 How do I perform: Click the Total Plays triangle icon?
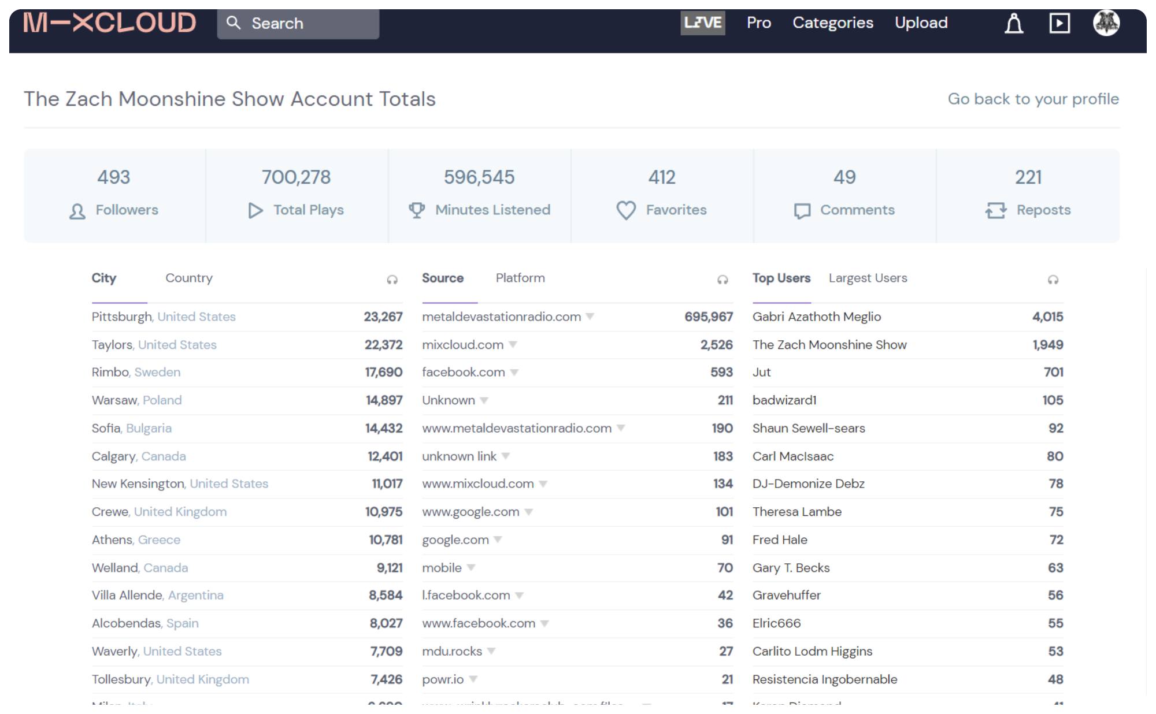(x=255, y=210)
